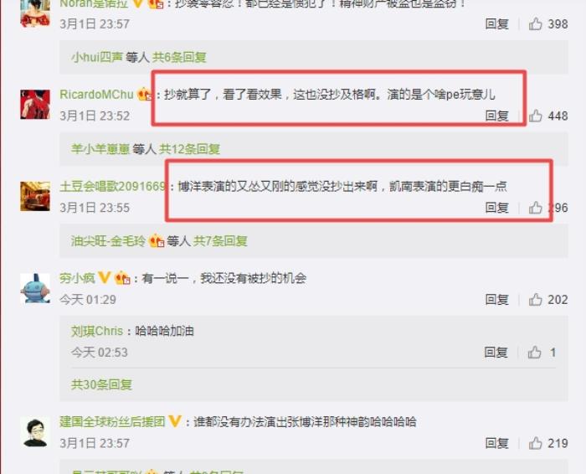Open 穷小疯's blue fish avatar
This screenshot has width=586, height=474.
pyautogui.click(x=35, y=288)
